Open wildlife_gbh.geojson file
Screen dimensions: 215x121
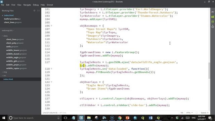[15, 61]
